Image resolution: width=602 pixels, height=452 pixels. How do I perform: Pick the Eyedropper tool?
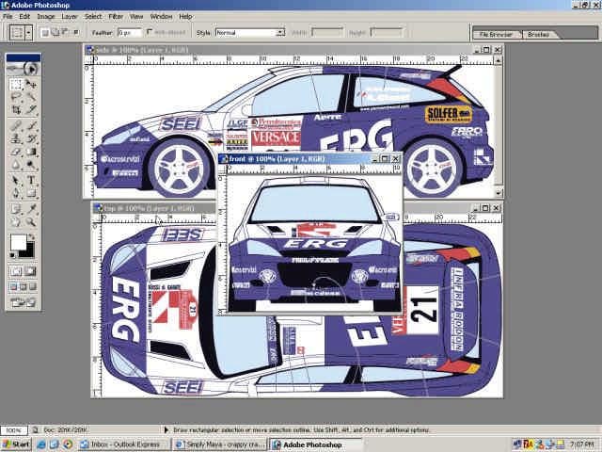(32, 206)
